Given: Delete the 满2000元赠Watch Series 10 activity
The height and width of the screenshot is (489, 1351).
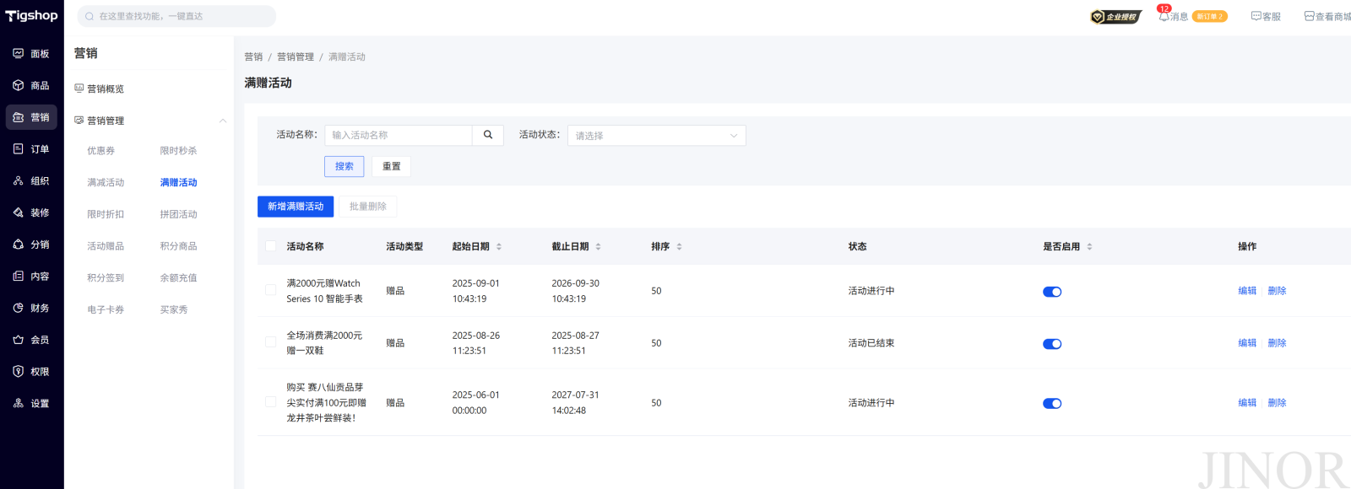Looking at the screenshot, I should coord(1277,291).
